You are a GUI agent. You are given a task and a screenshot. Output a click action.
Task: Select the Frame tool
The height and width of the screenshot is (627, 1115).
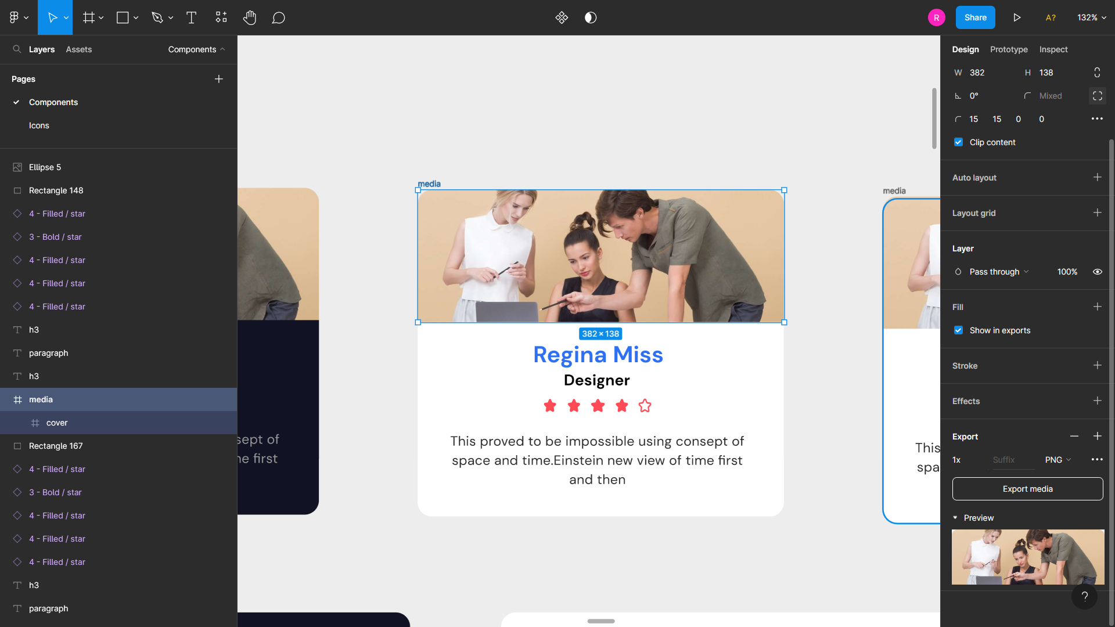tap(88, 17)
